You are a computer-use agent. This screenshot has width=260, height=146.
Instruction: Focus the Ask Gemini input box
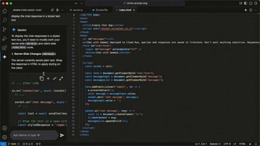coord(34,135)
